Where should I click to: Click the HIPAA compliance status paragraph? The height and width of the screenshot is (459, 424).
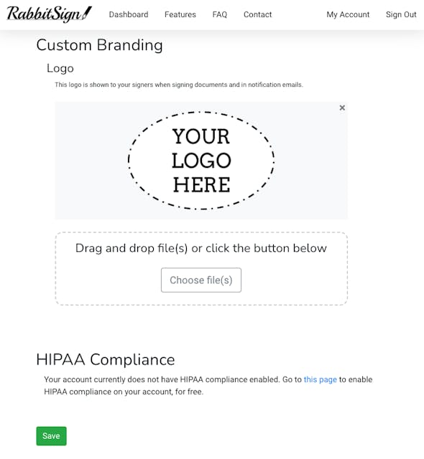[208, 386]
